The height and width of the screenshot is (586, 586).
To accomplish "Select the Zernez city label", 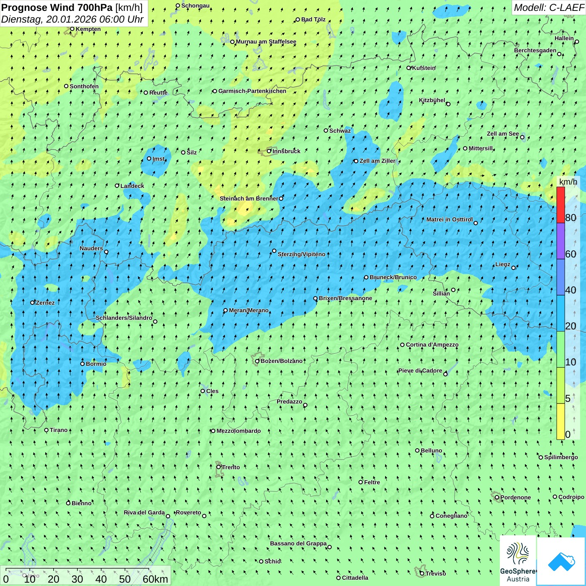I will 45,303.
